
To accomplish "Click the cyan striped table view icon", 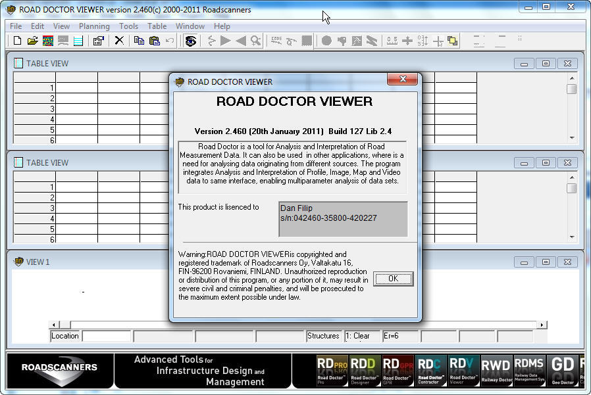I will click(x=78, y=41).
